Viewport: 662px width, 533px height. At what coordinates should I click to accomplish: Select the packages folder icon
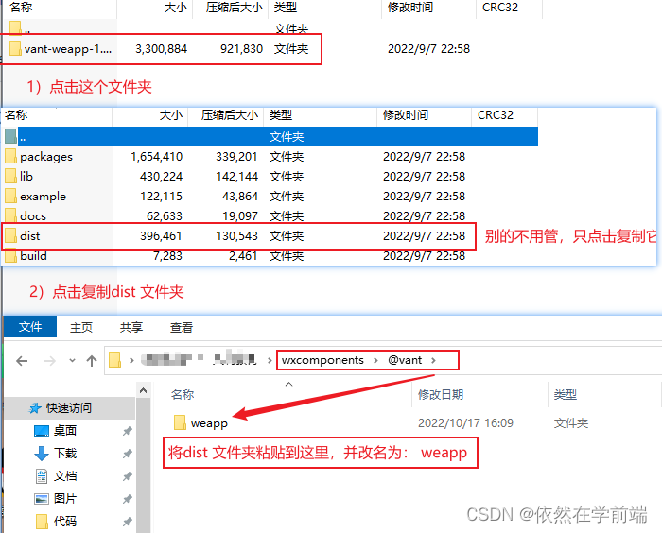pos(10,156)
